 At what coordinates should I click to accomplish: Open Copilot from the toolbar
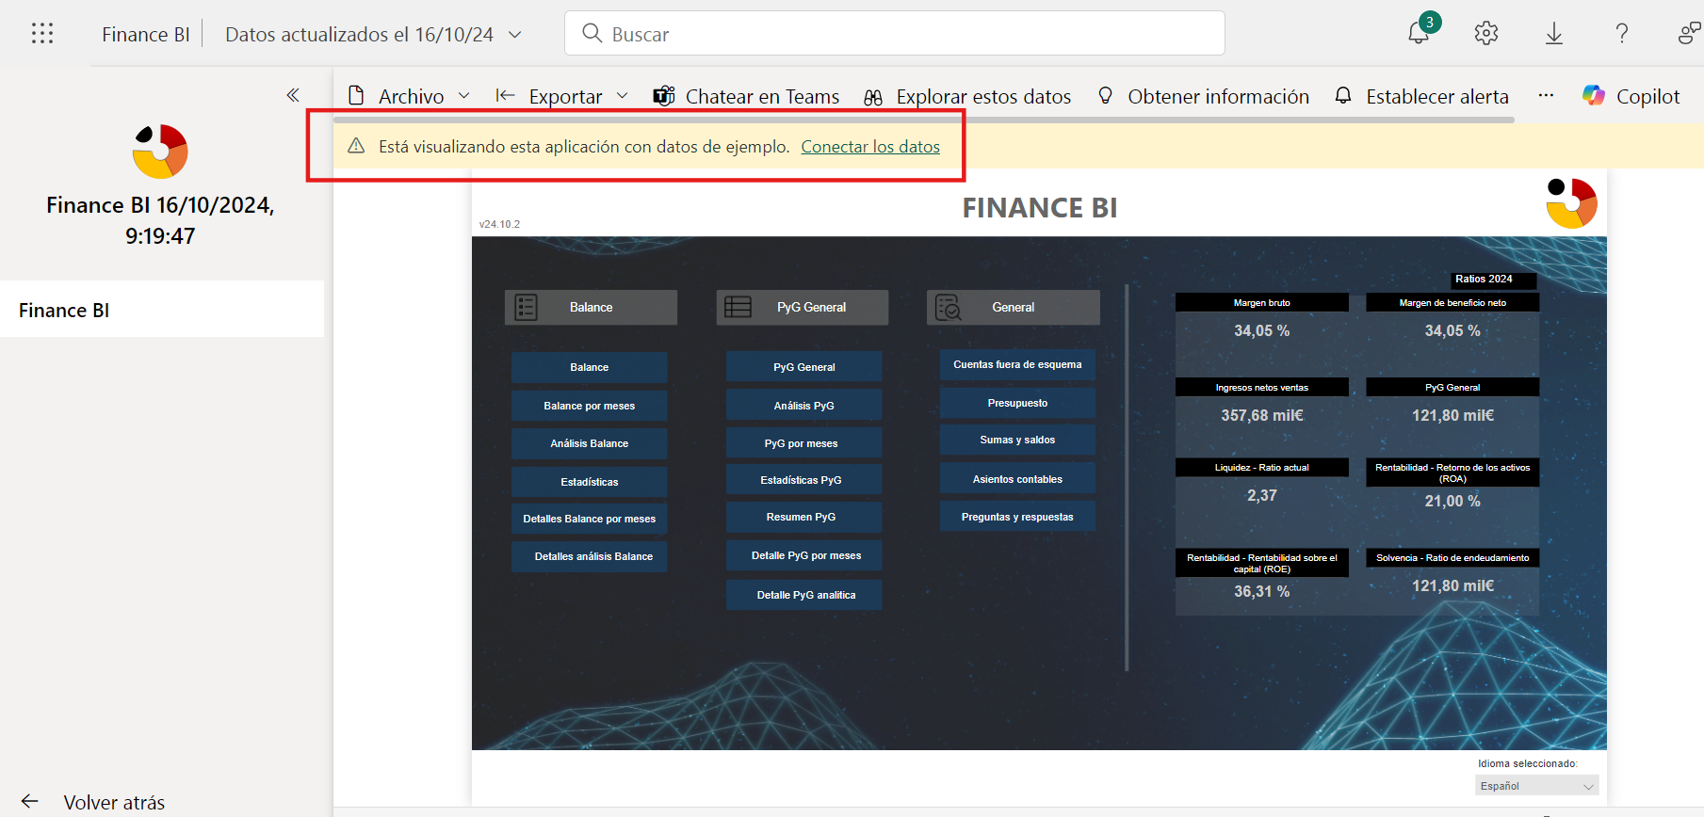pyautogui.click(x=1631, y=96)
